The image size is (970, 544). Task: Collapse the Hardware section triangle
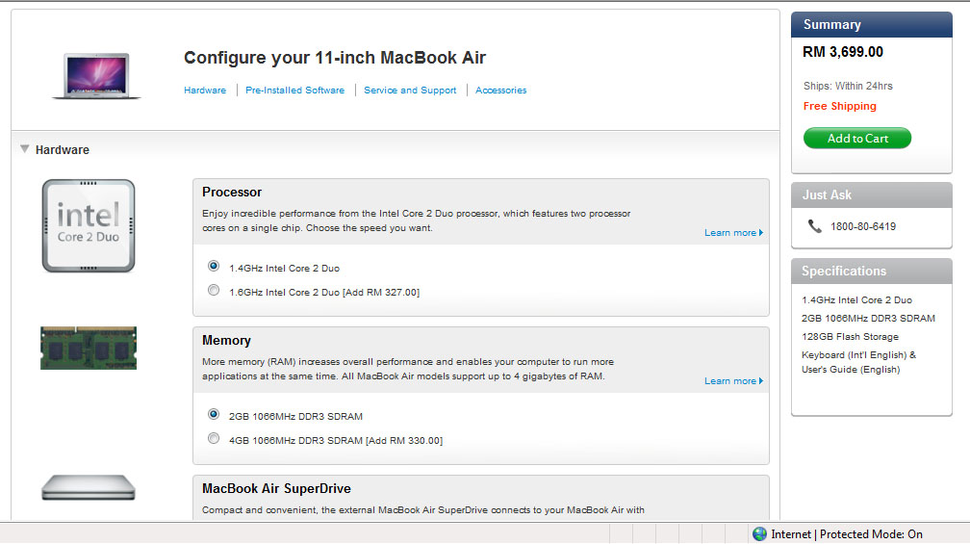pyautogui.click(x=25, y=149)
